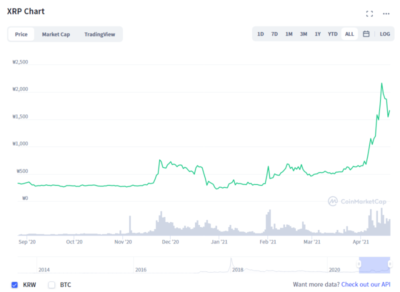
Task: Click the Mar '21 date label
Action: pos(311,242)
